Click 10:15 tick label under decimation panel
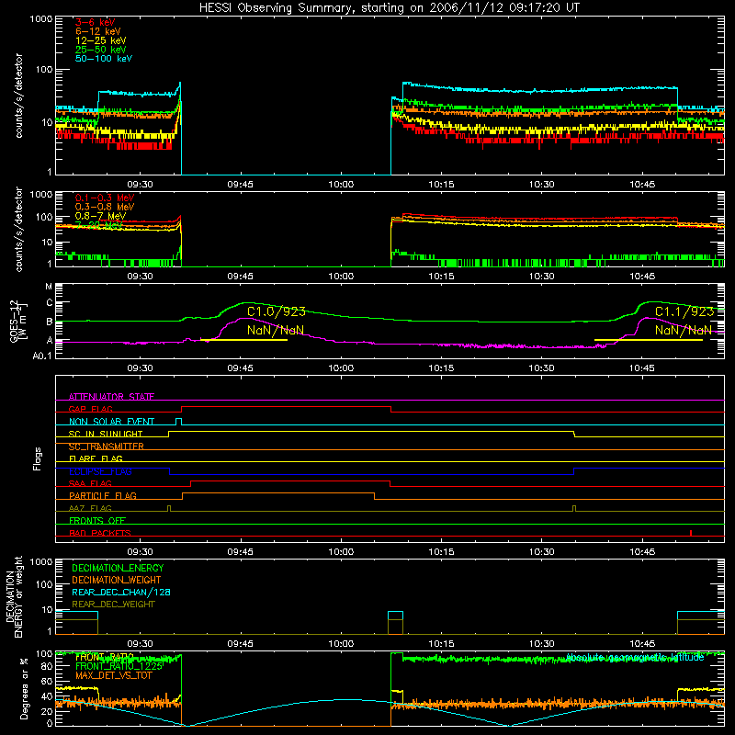 click(441, 644)
